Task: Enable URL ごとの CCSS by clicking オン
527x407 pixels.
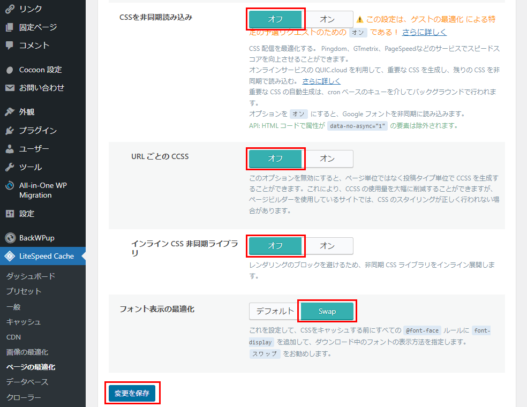Action: tap(327, 159)
